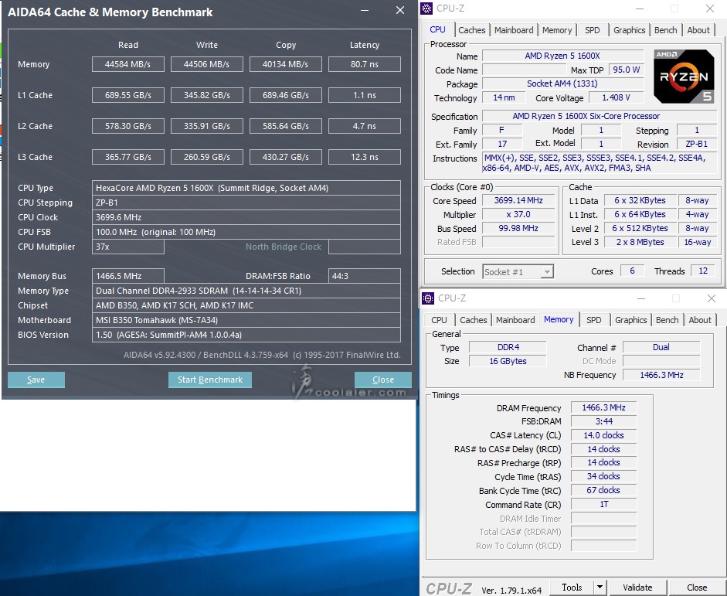Minimize the AIDA64 benchmark window
Screen dimensions: 727x596
(365, 11)
